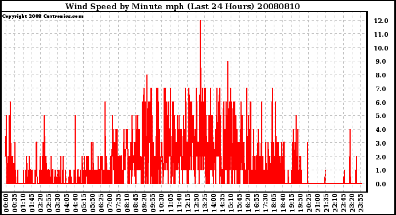Select the 1.0 y-axis label
The image size is (396, 215).
click(x=381, y=171)
